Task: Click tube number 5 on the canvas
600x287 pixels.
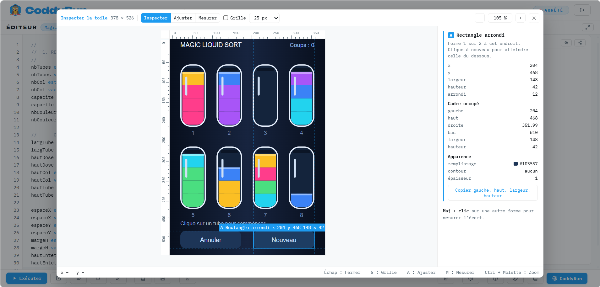Action: [x=193, y=178]
